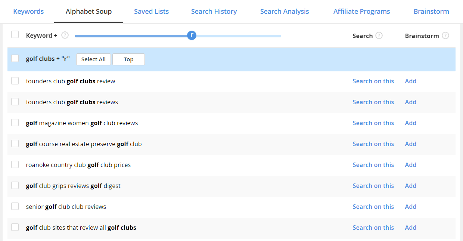The image size is (463, 241).
Task: Check the senior golf club club reviews row
Action: click(15, 206)
